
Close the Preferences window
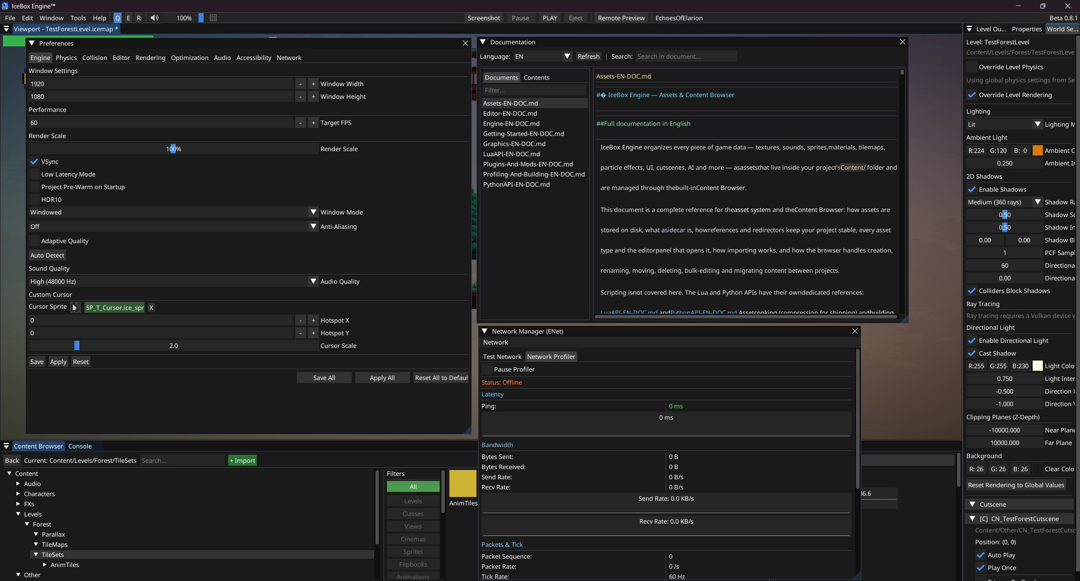(x=465, y=43)
